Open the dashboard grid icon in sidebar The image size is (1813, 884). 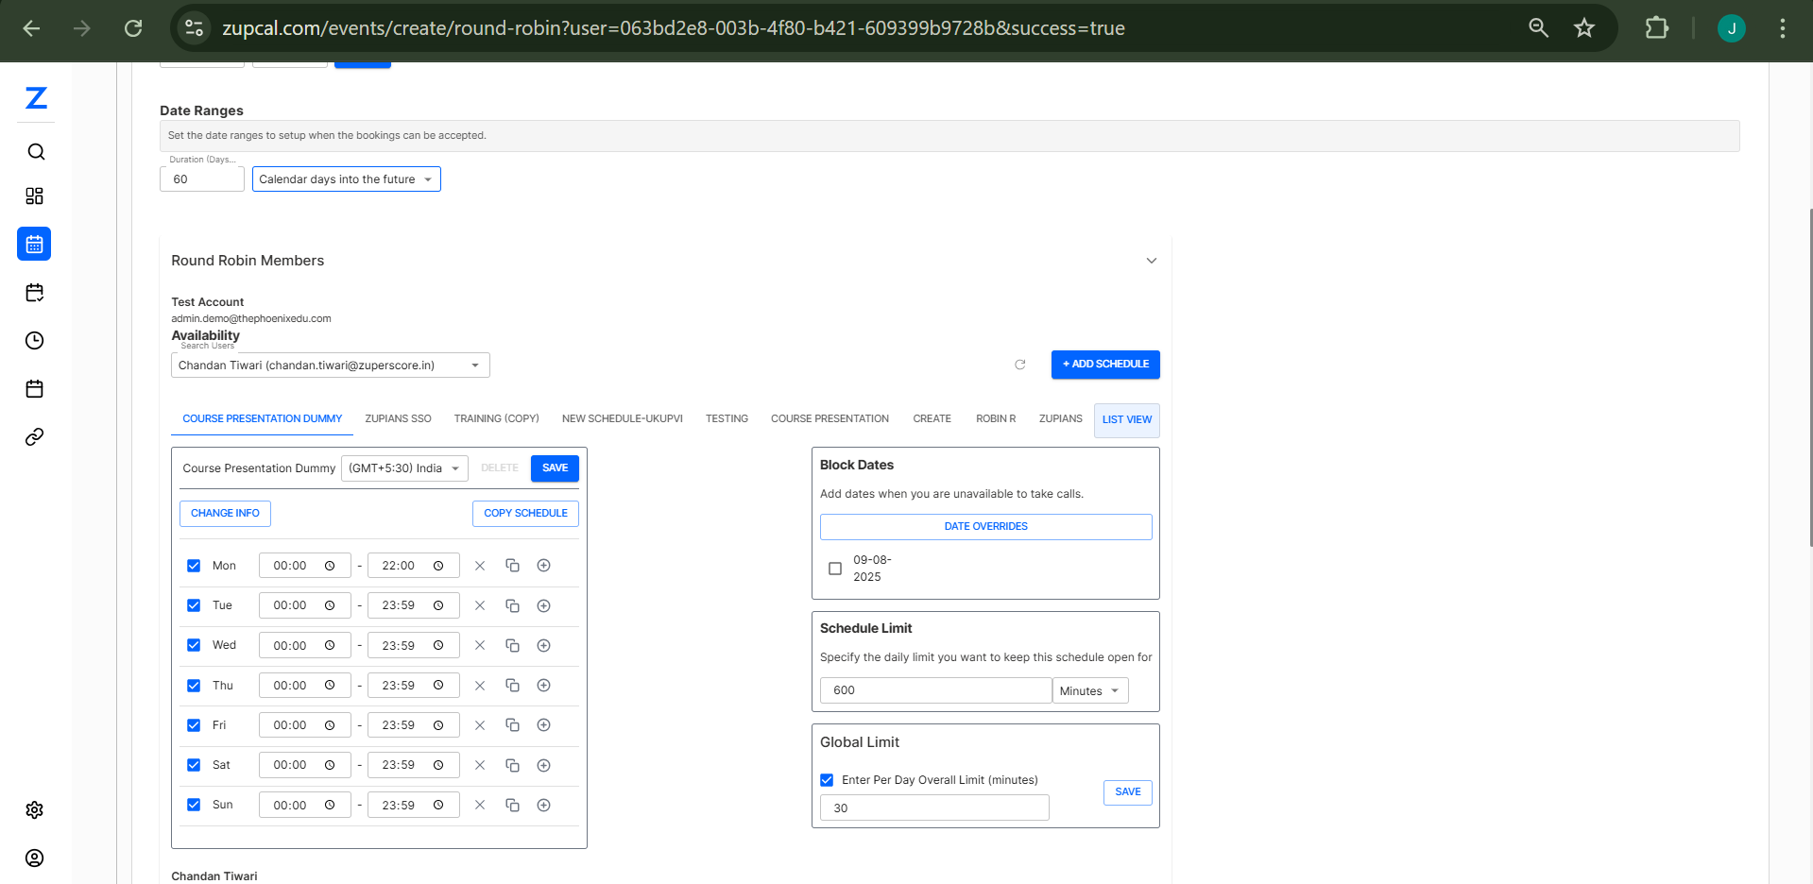[x=35, y=196]
